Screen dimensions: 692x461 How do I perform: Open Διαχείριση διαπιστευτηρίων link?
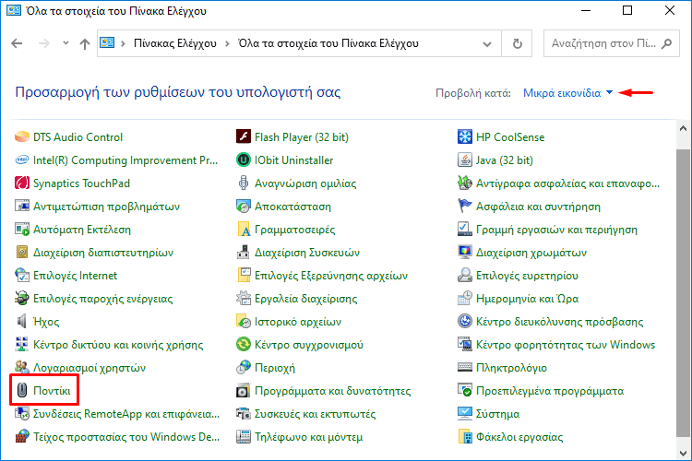pyautogui.click(x=103, y=253)
